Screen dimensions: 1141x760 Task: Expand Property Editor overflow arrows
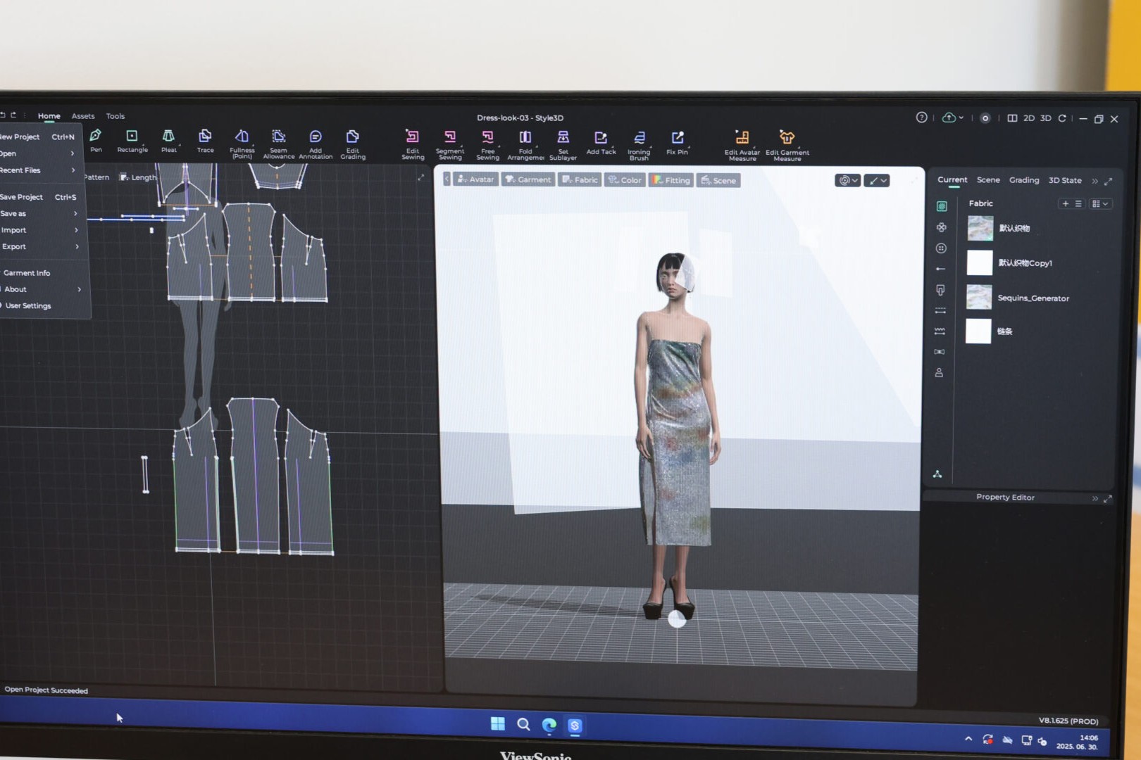[x=1095, y=498]
